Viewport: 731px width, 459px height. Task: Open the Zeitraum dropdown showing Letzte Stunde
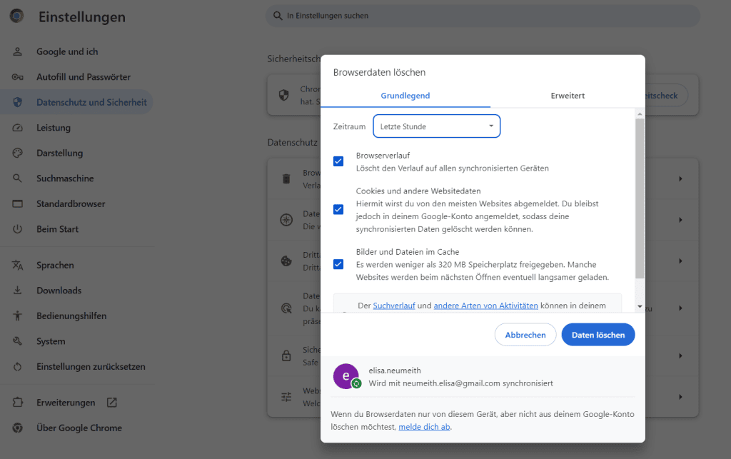click(436, 126)
